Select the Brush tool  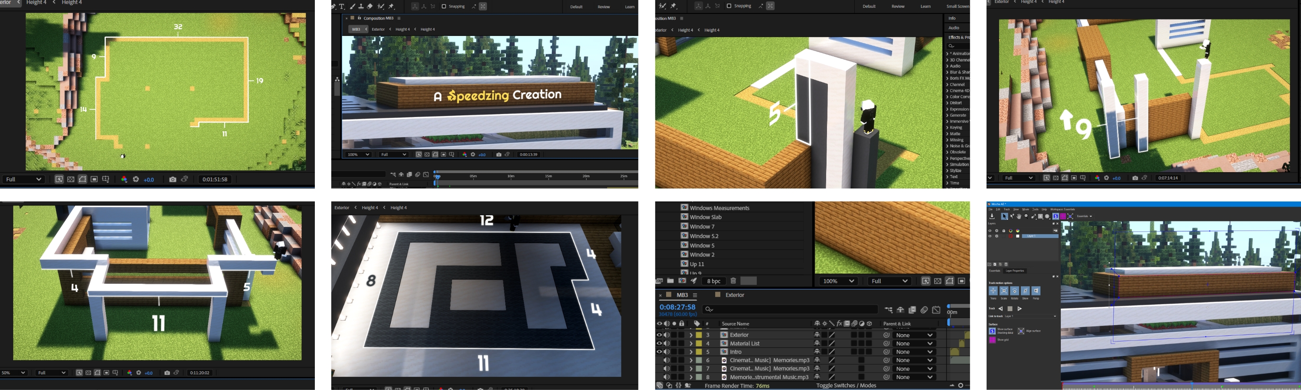point(353,6)
